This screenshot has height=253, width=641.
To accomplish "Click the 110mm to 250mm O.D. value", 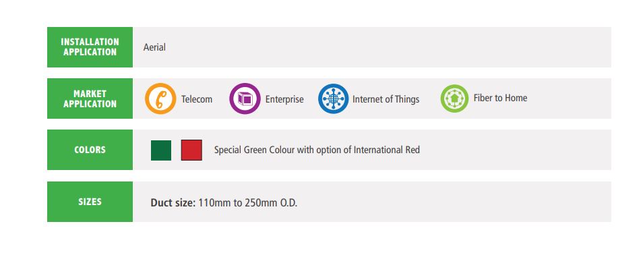I will tap(248, 202).
